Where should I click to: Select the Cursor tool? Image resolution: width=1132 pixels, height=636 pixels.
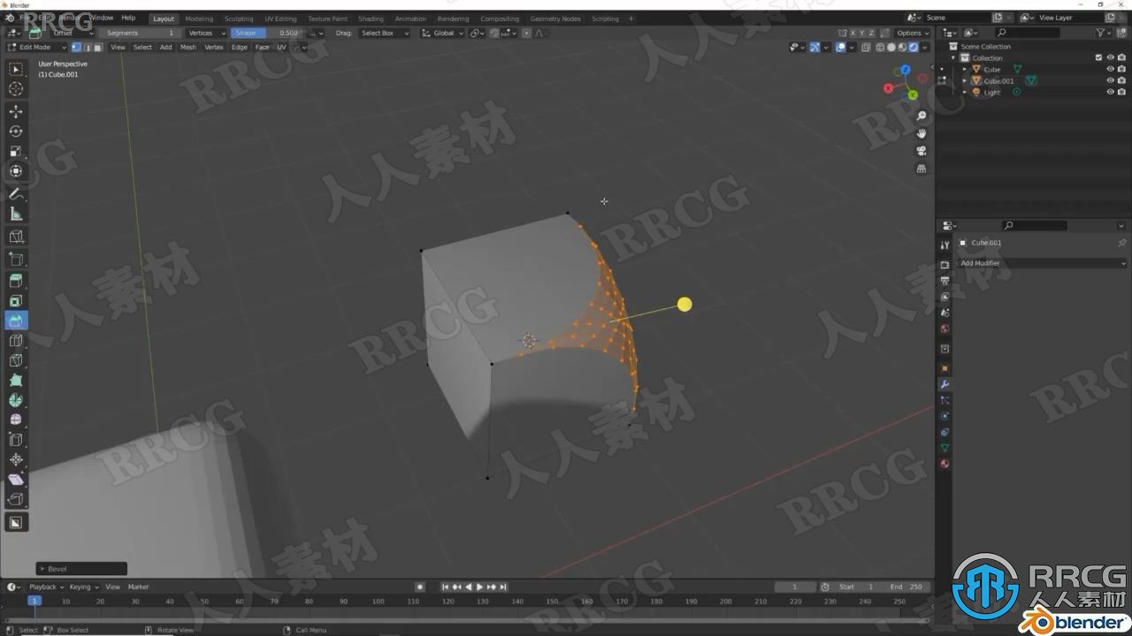click(x=16, y=88)
